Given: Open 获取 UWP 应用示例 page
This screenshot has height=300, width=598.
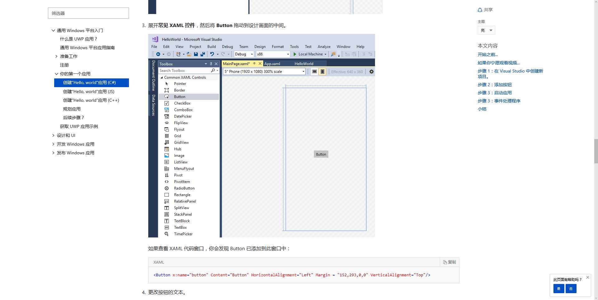Looking at the screenshot, I should pos(79,126).
